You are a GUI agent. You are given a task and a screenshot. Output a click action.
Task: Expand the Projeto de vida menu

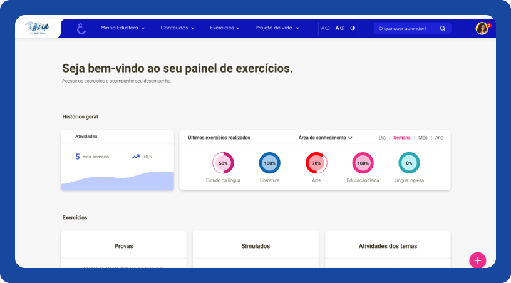tap(277, 28)
